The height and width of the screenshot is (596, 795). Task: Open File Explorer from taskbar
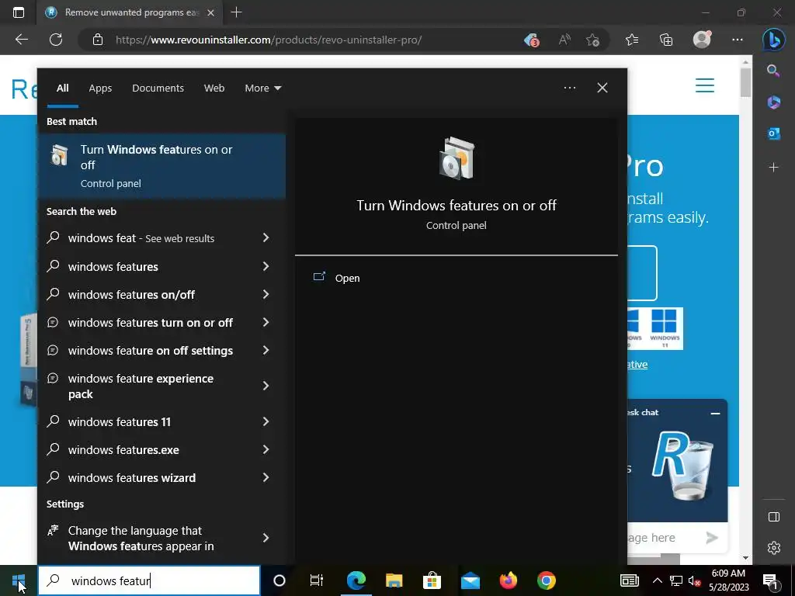click(394, 580)
